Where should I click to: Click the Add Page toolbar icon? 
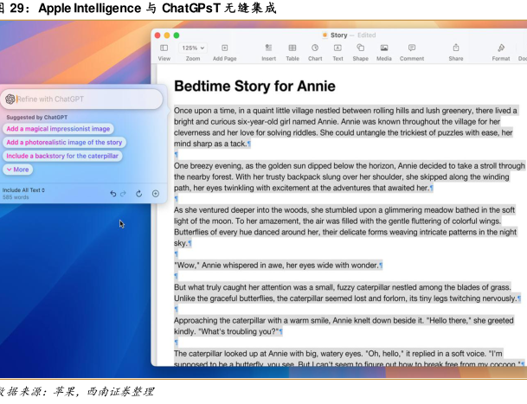coord(224,48)
